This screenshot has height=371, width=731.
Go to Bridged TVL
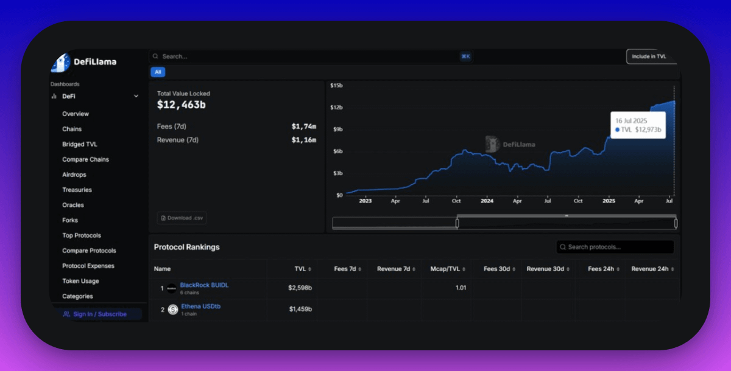(x=80, y=144)
